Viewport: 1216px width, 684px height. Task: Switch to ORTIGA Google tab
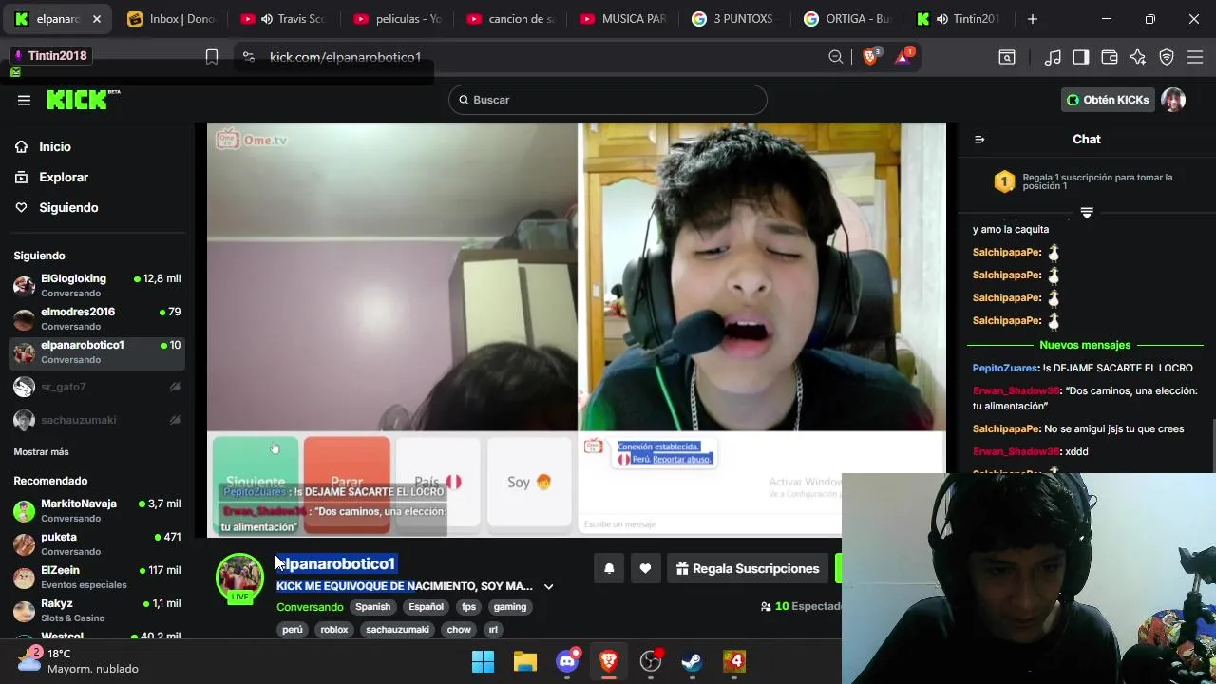pos(846,19)
